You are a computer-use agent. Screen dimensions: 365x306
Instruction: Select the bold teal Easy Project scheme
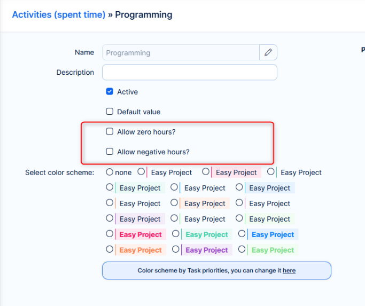(x=176, y=234)
